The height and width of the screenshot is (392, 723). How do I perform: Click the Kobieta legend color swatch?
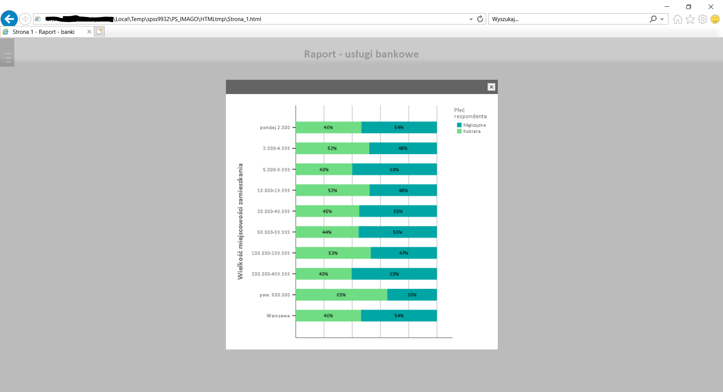tap(459, 131)
